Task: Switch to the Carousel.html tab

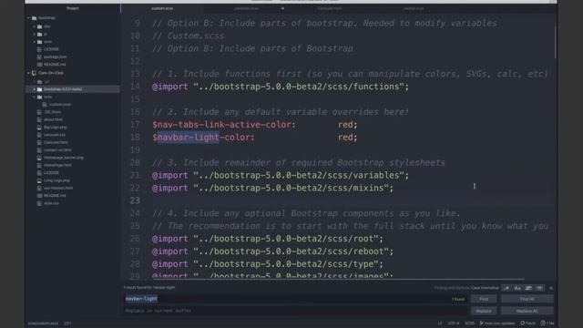Action: click(x=330, y=8)
